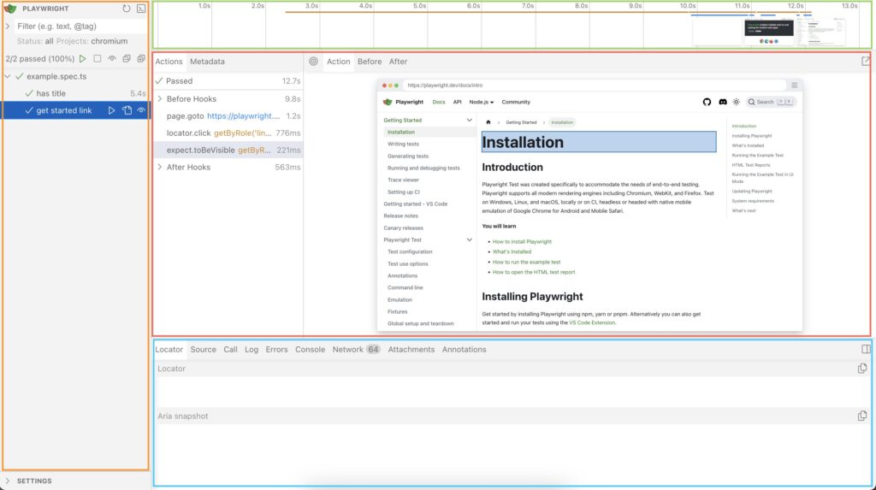Open the Node.js language dropdown
This screenshot has height=490, width=876.
coord(481,103)
